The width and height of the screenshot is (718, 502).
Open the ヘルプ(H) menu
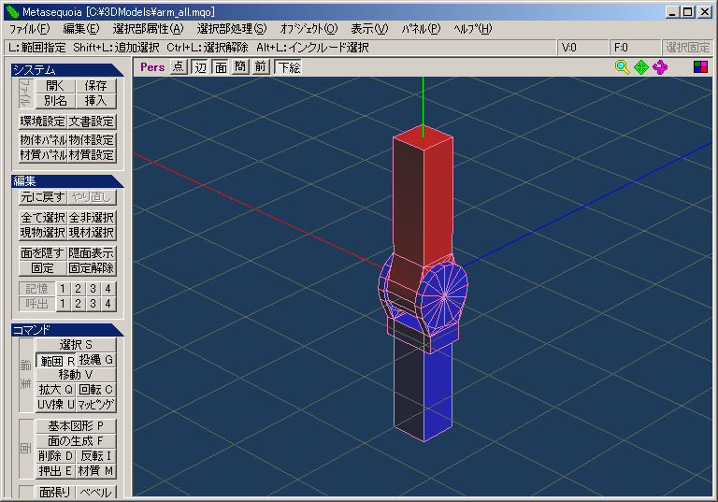(473, 29)
